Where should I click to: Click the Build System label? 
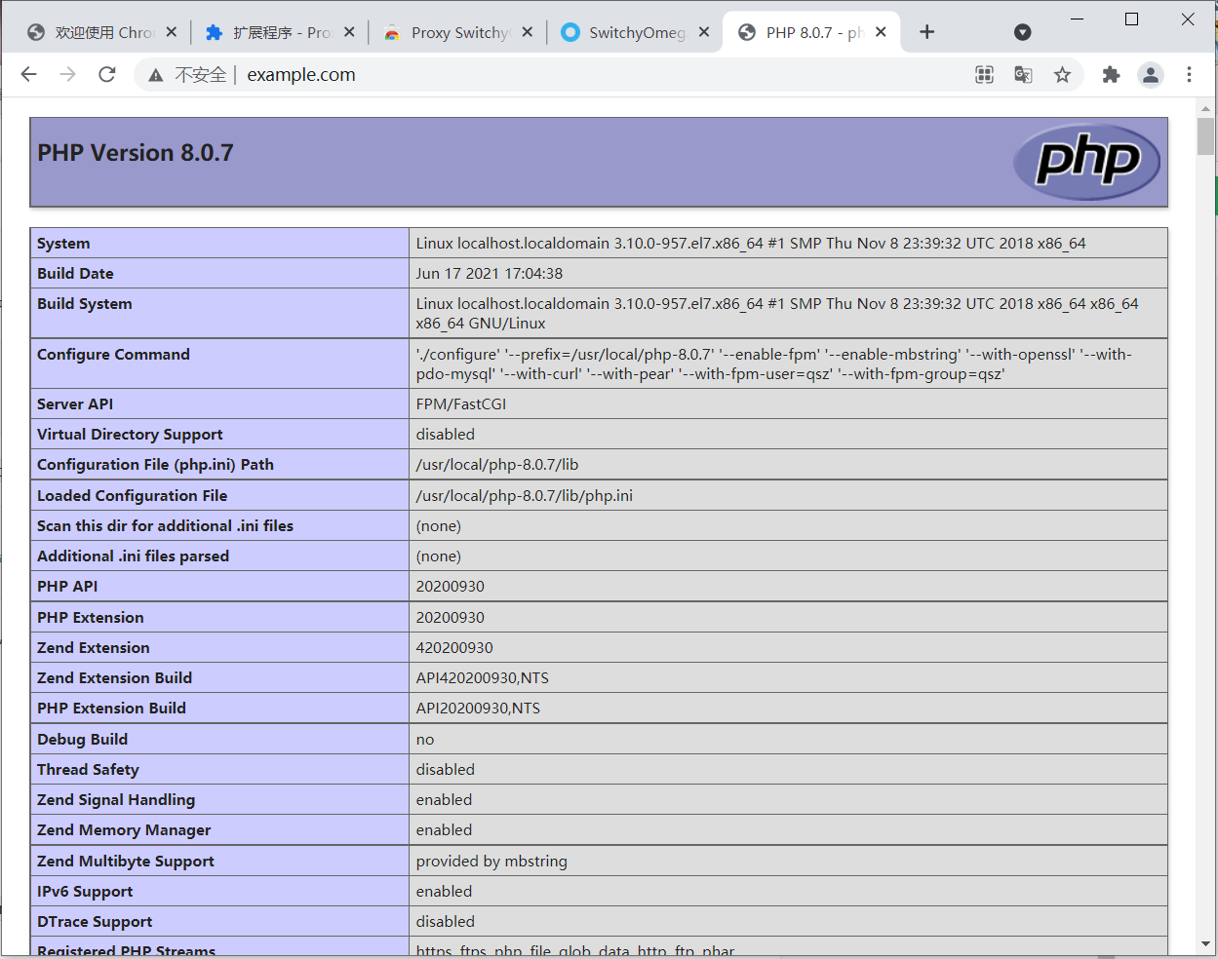tap(85, 304)
